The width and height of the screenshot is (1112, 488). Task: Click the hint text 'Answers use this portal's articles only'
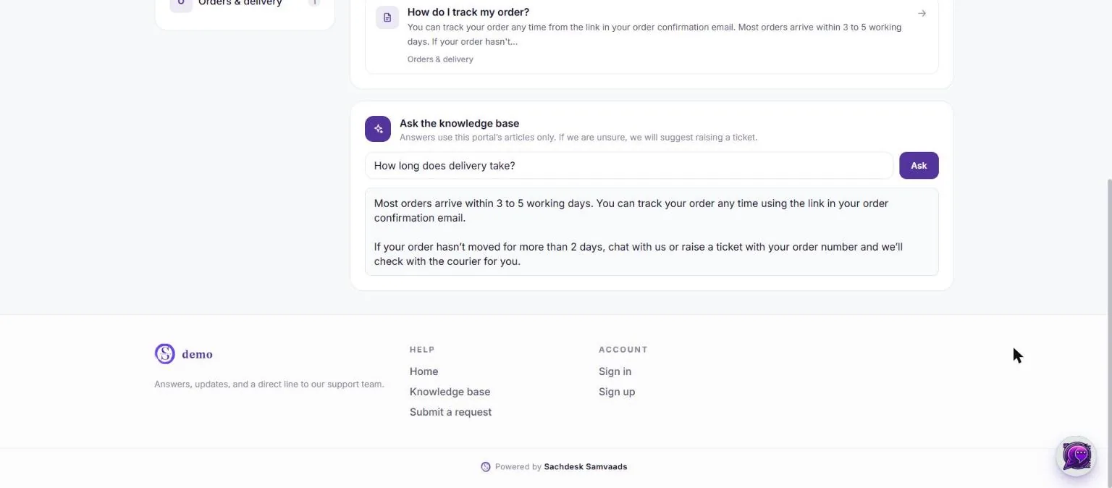[x=578, y=137]
